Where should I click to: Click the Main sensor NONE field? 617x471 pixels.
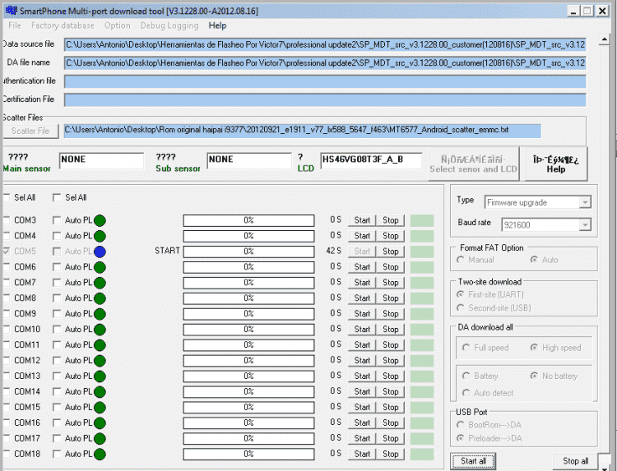coord(101,161)
